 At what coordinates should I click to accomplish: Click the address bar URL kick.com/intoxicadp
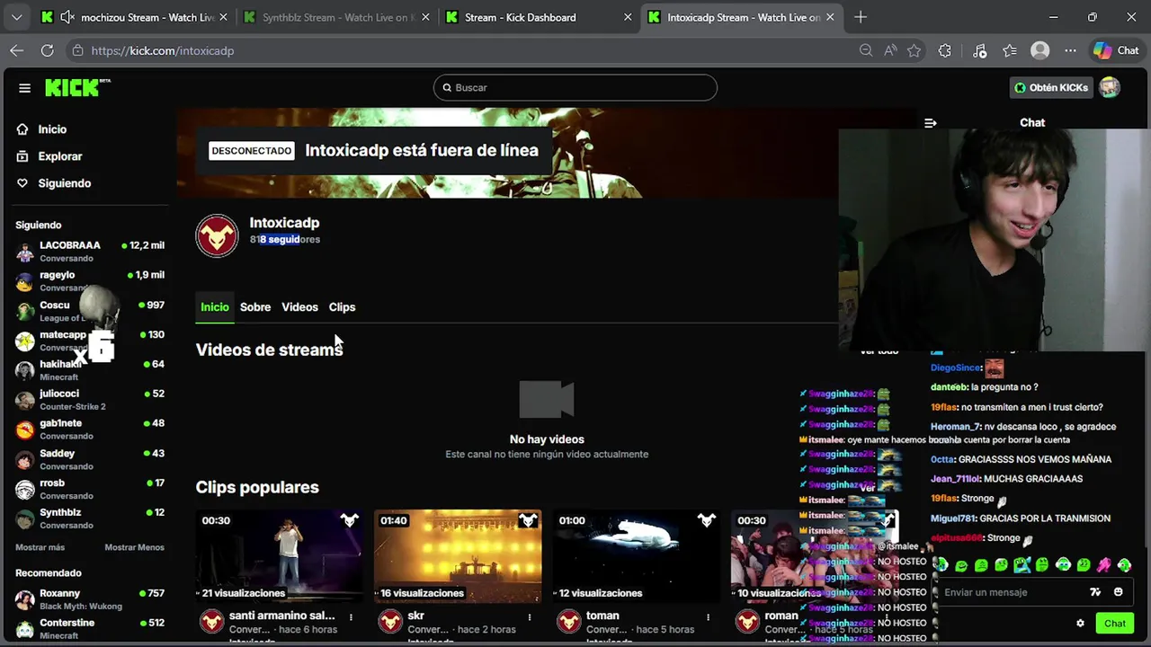[162, 51]
